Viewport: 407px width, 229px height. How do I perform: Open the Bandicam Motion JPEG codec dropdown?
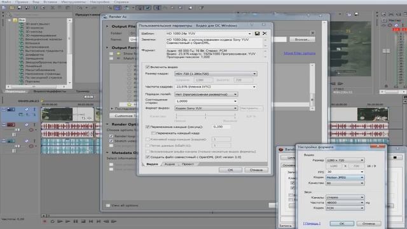tap(345, 177)
